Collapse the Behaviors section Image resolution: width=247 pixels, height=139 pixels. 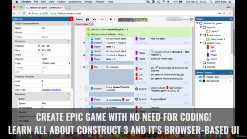point(68,94)
